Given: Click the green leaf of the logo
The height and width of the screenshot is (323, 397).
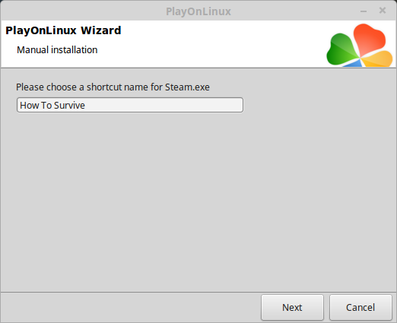Looking at the screenshot, I should point(341,50).
